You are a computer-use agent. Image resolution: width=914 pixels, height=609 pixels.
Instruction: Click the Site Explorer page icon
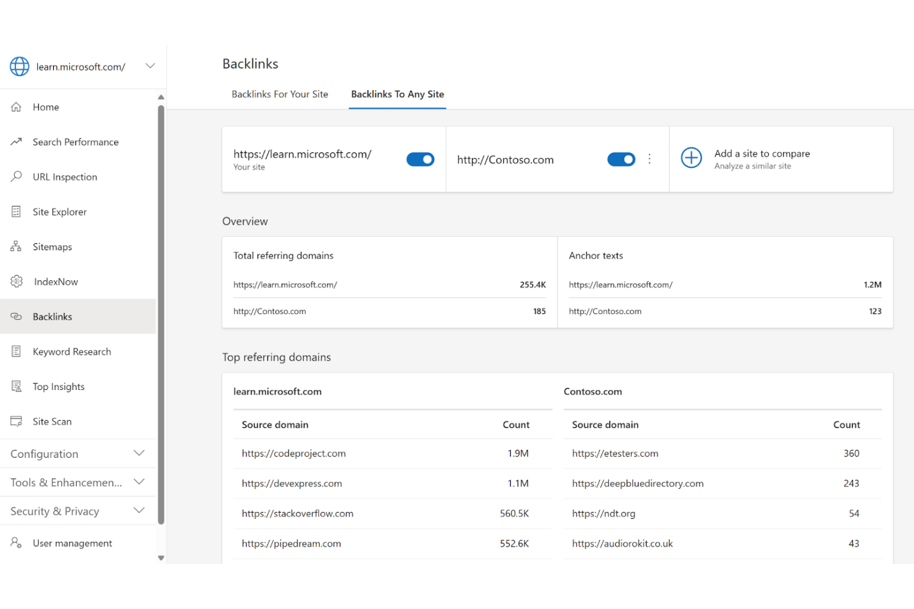tap(17, 212)
